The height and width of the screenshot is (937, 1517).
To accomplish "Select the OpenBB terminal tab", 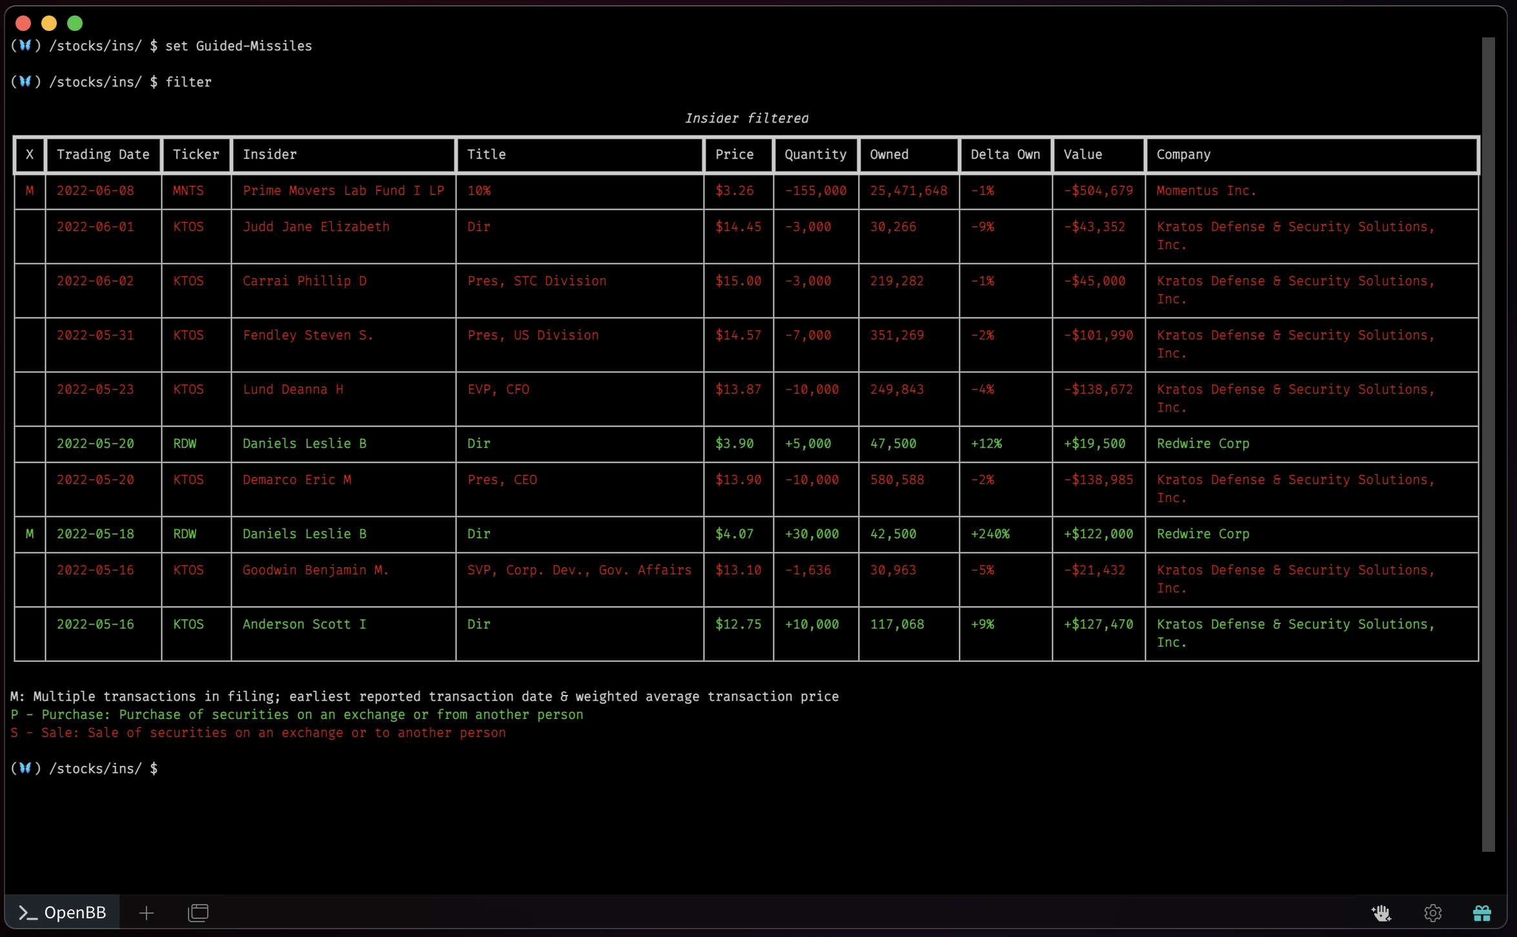I will pyautogui.click(x=62, y=912).
